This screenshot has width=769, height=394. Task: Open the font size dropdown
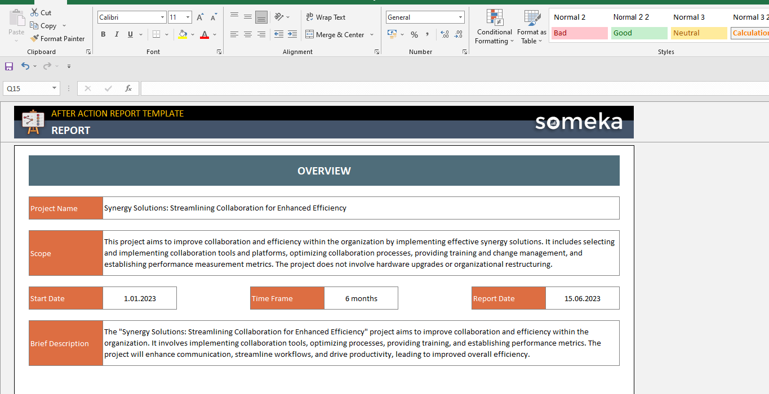coord(188,17)
